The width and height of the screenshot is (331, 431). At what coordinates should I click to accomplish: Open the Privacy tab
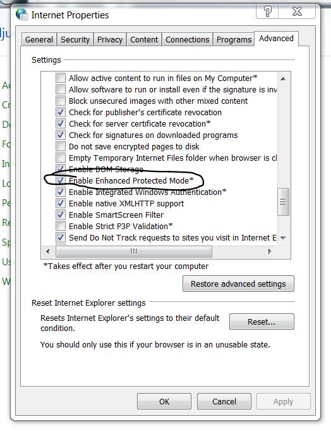pyautogui.click(x=110, y=40)
